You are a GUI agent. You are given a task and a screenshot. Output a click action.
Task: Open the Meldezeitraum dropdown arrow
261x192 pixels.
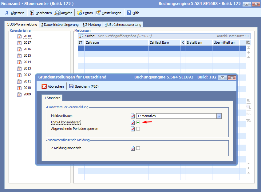[219, 116]
